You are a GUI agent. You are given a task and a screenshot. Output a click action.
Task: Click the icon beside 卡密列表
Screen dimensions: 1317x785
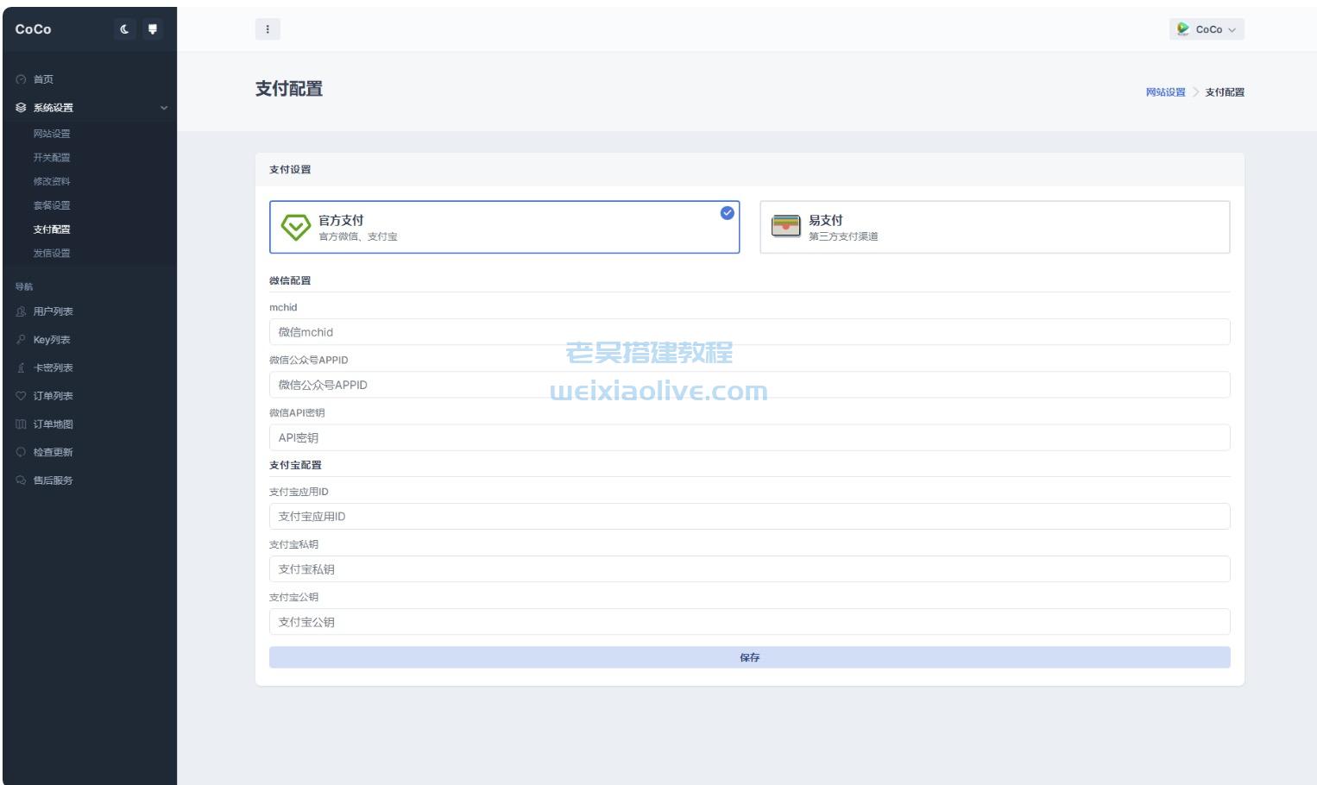(21, 367)
